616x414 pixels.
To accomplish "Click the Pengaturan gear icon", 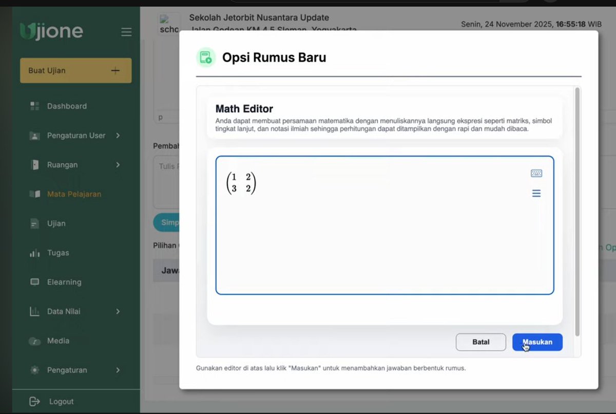I will coord(35,370).
